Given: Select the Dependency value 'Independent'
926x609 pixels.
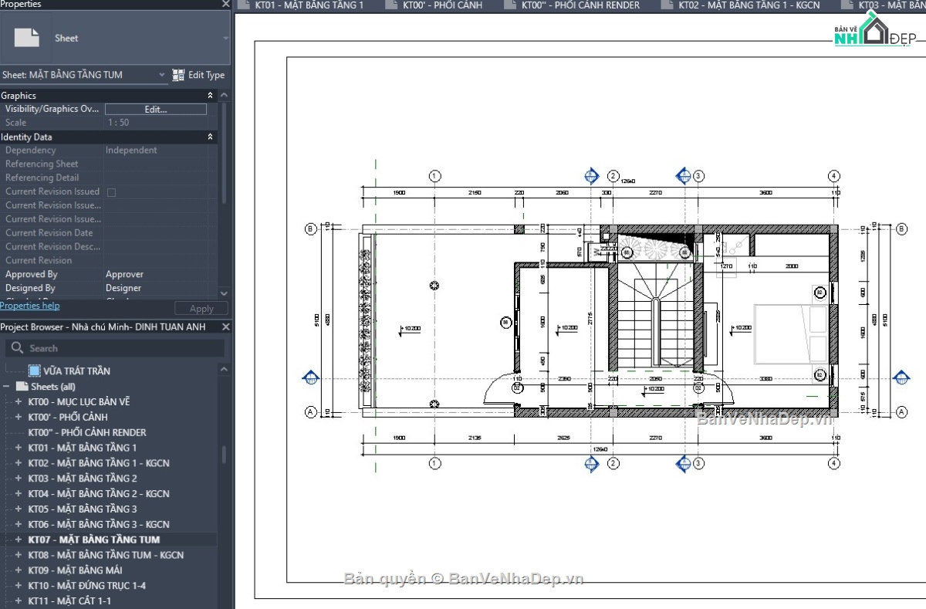Looking at the screenshot, I should click(131, 151).
